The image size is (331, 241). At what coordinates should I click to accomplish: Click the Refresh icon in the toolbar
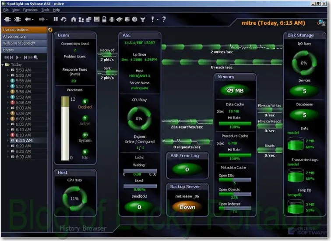pyautogui.click(x=63, y=19)
